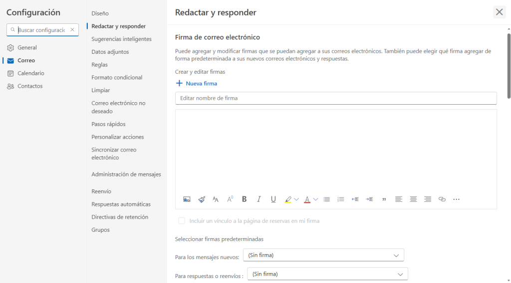This screenshot has height=283, width=511.
Task: Insert a bulleted list in signature
Action: [326, 199]
